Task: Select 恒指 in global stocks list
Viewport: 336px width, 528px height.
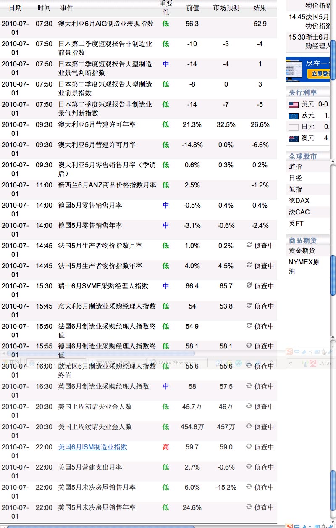Action: click(295, 189)
